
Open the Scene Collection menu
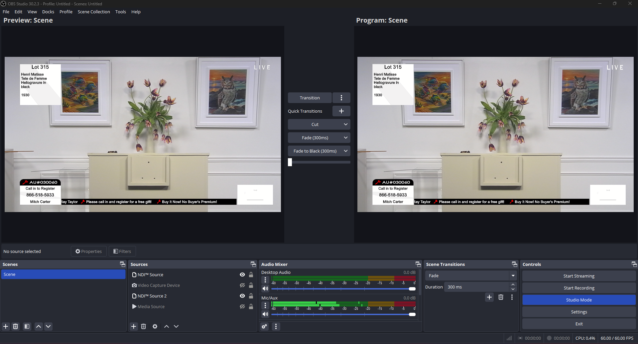94,12
